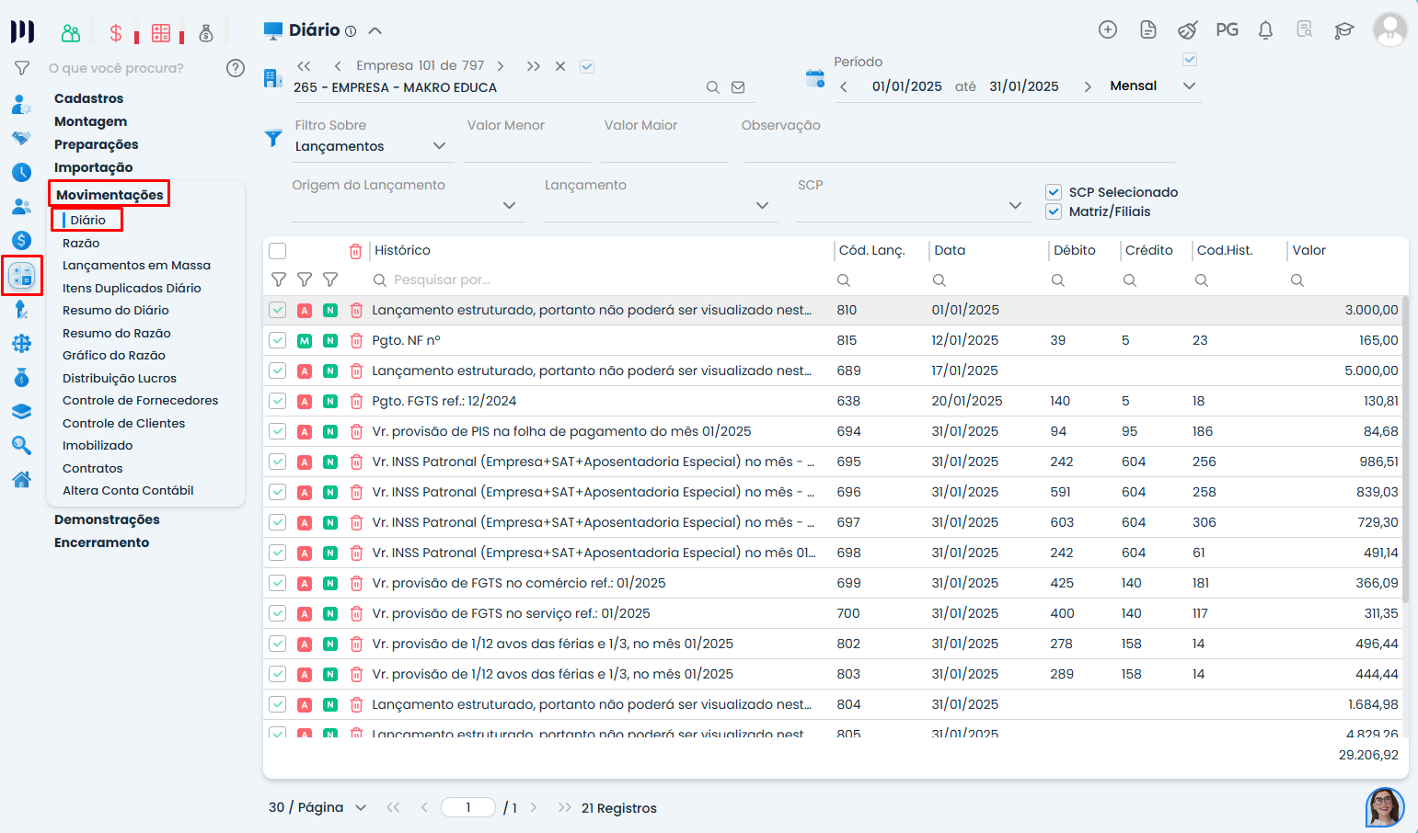
Task: Click the help question mark icon
Action: click(236, 68)
